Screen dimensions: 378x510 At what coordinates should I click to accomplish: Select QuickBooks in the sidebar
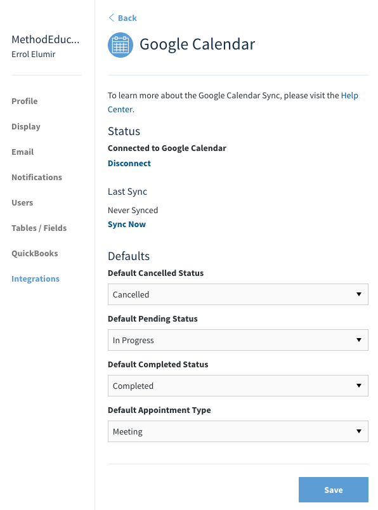35,253
